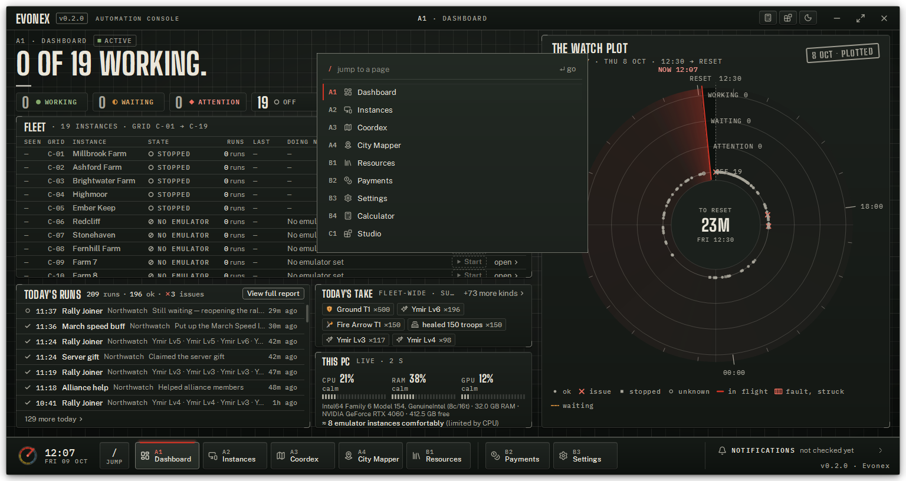Filter fleet by the Attention status pill
The image size is (906, 481).
pos(208,102)
